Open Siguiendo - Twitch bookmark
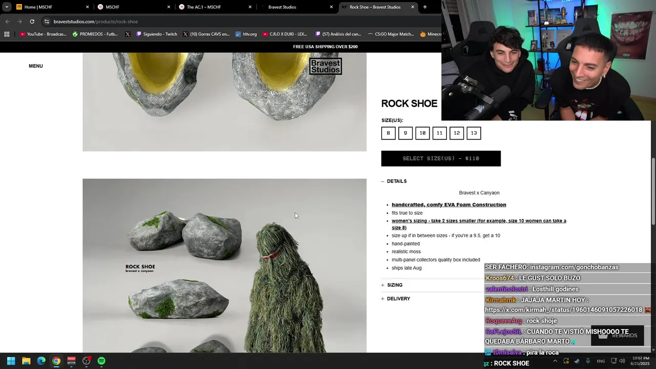This screenshot has width=656, height=369. point(156,34)
